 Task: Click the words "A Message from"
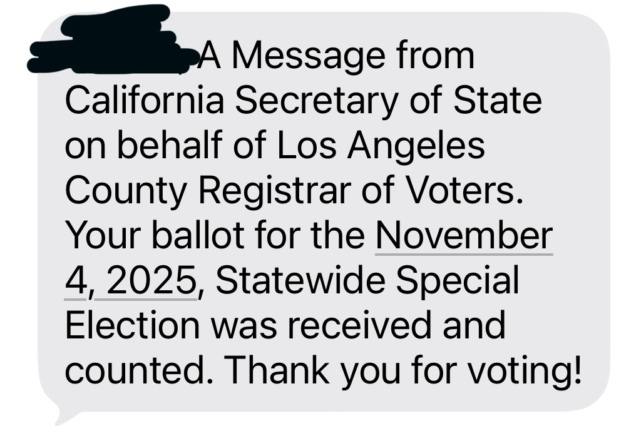[337, 56]
